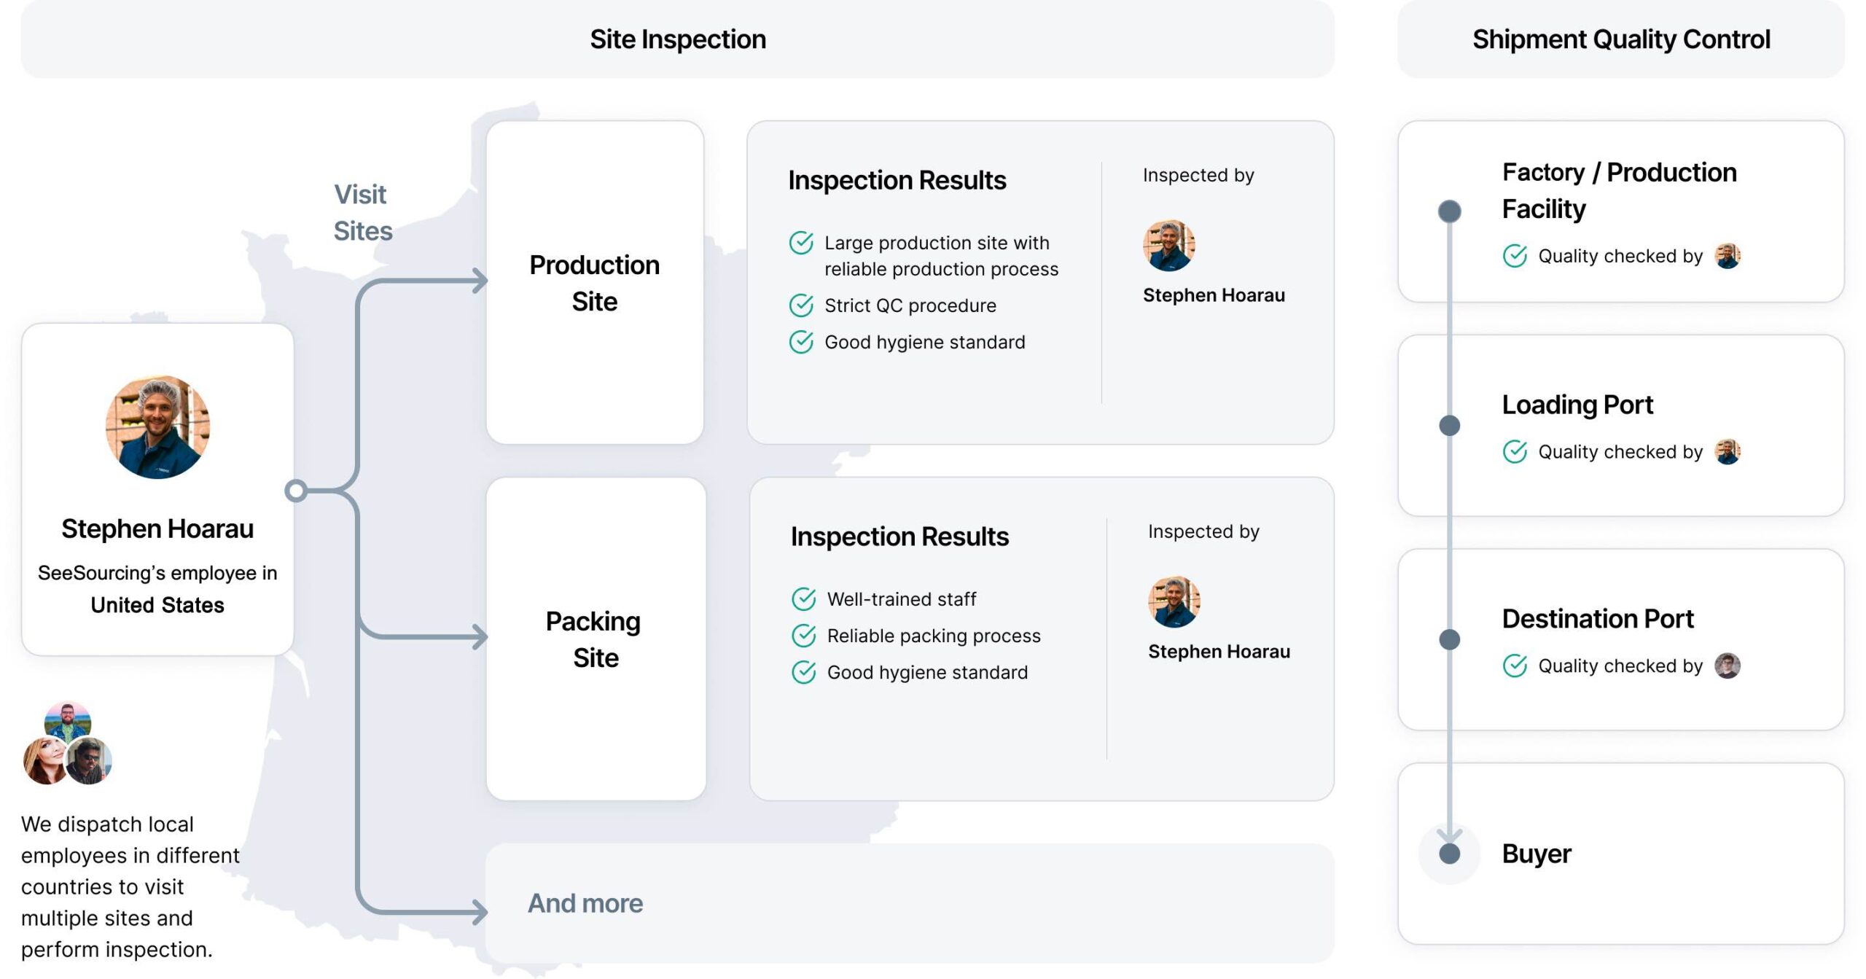Click the woman's avatar in the employee group
The height and width of the screenshot is (979, 1866).
click(44, 760)
